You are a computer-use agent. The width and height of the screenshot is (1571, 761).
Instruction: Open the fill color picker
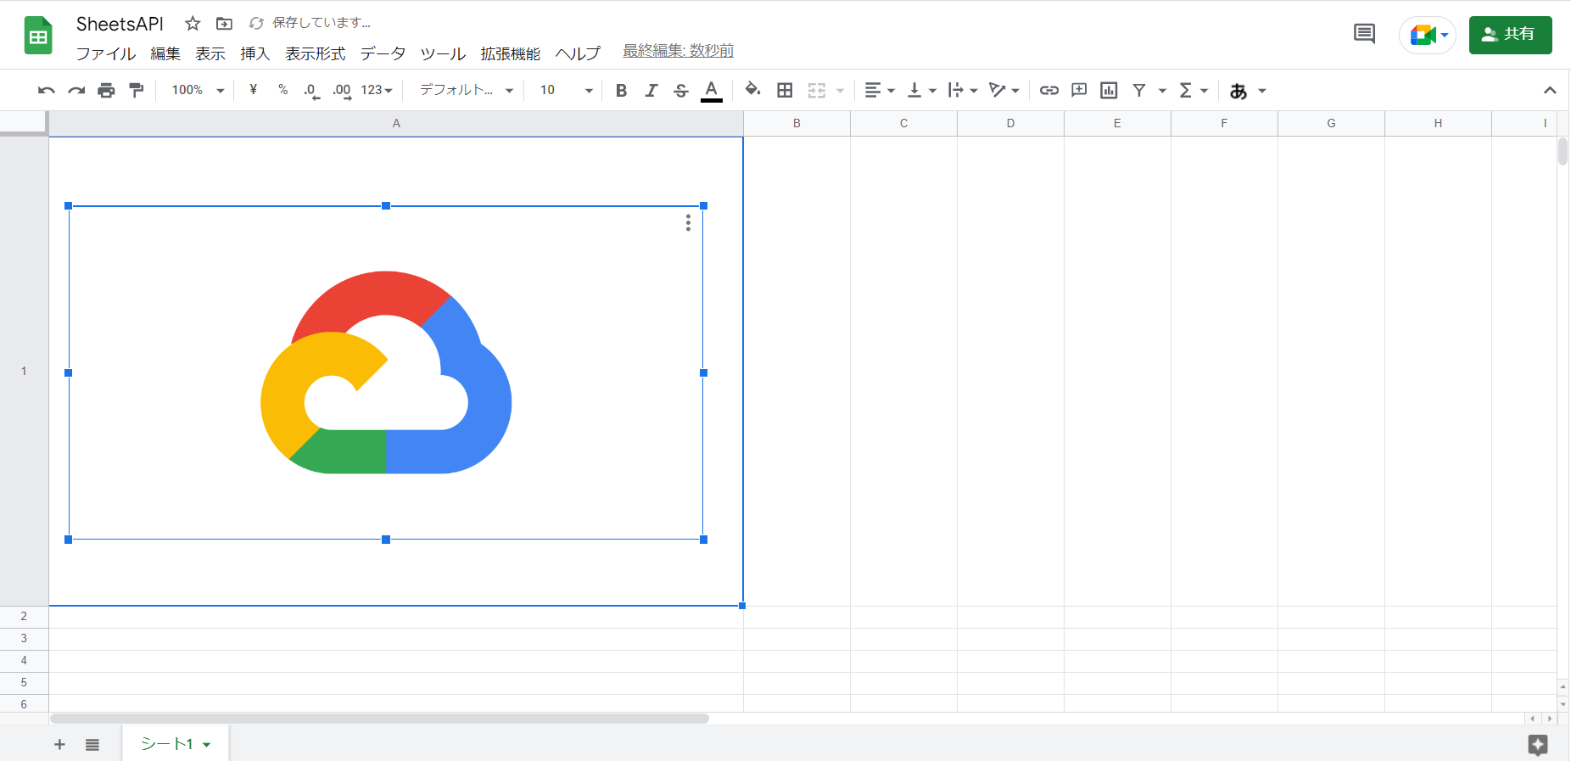752,90
